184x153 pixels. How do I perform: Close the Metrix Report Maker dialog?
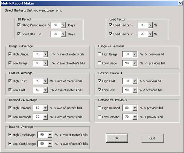pyautogui.click(x=180, y=3)
